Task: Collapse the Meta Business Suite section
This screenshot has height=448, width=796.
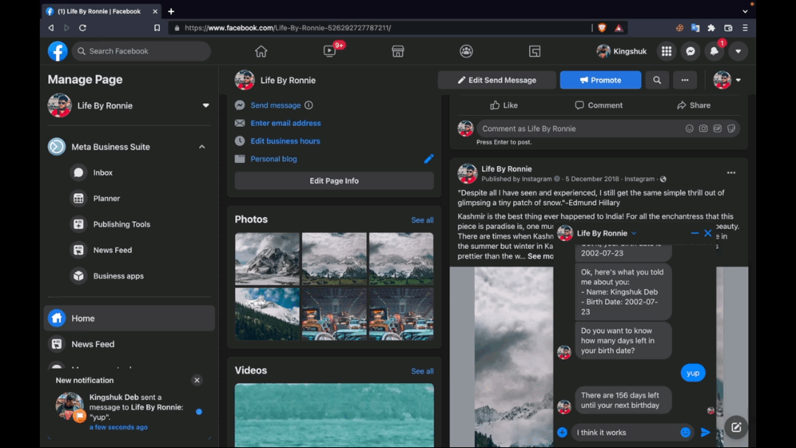Action: pyautogui.click(x=201, y=147)
